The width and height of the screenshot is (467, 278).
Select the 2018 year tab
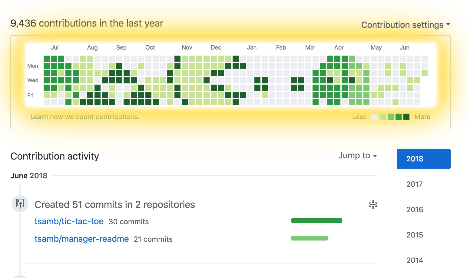(424, 159)
